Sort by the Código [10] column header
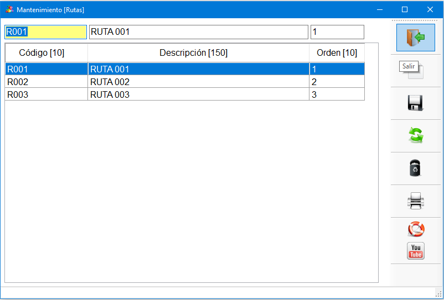The width and height of the screenshot is (444, 300). [47, 53]
